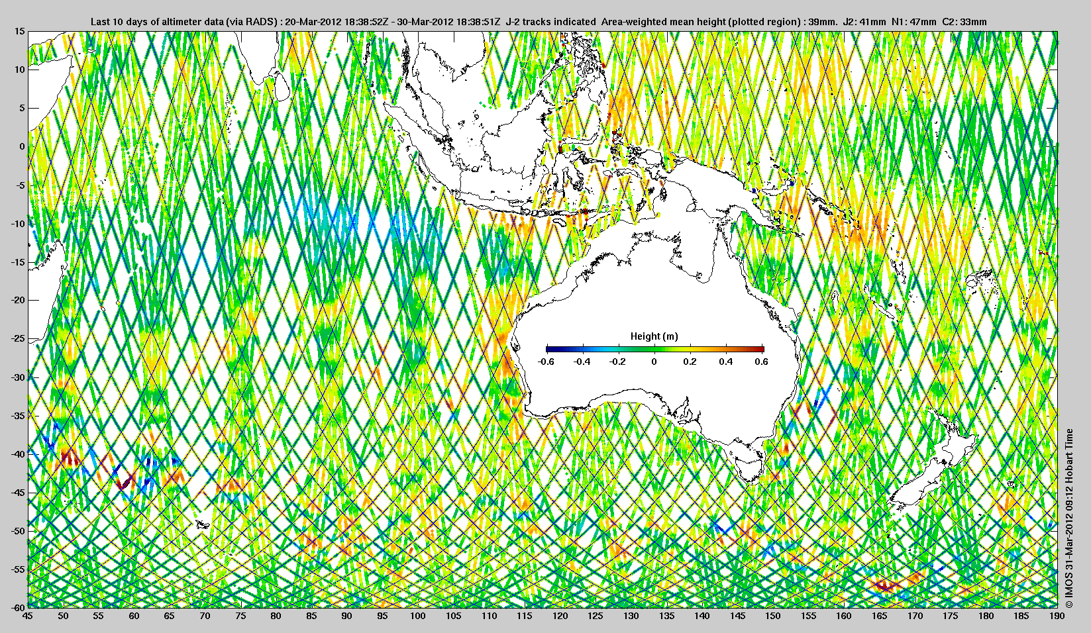Click the longitude axis label '100'

417,616
